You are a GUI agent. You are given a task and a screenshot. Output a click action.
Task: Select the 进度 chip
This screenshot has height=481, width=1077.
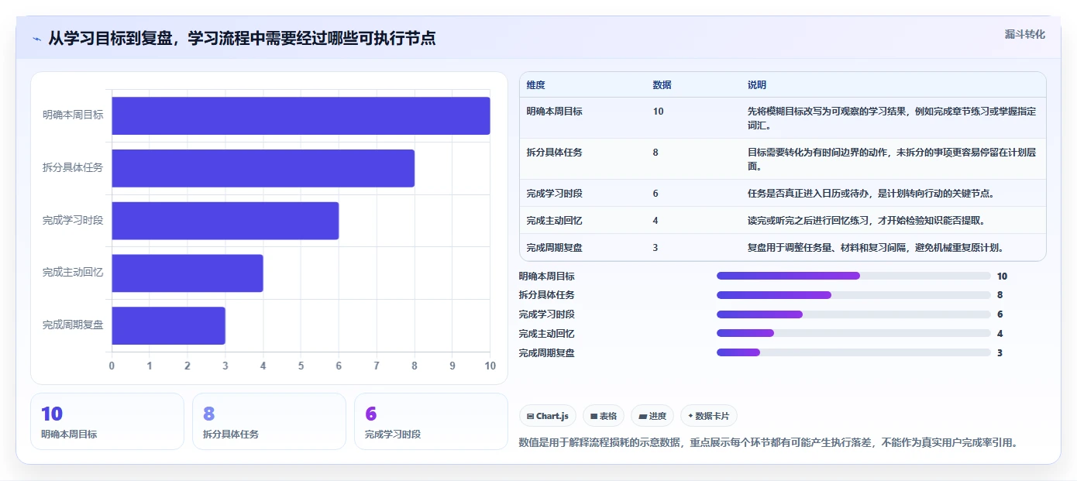(x=652, y=416)
